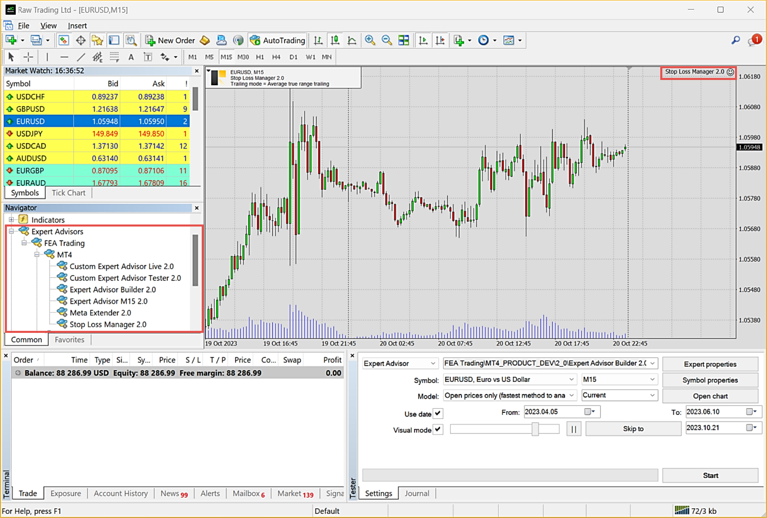The image size is (767, 518).
Task: Switch chart timeframe to D1
Action: (x=293, y=57)
